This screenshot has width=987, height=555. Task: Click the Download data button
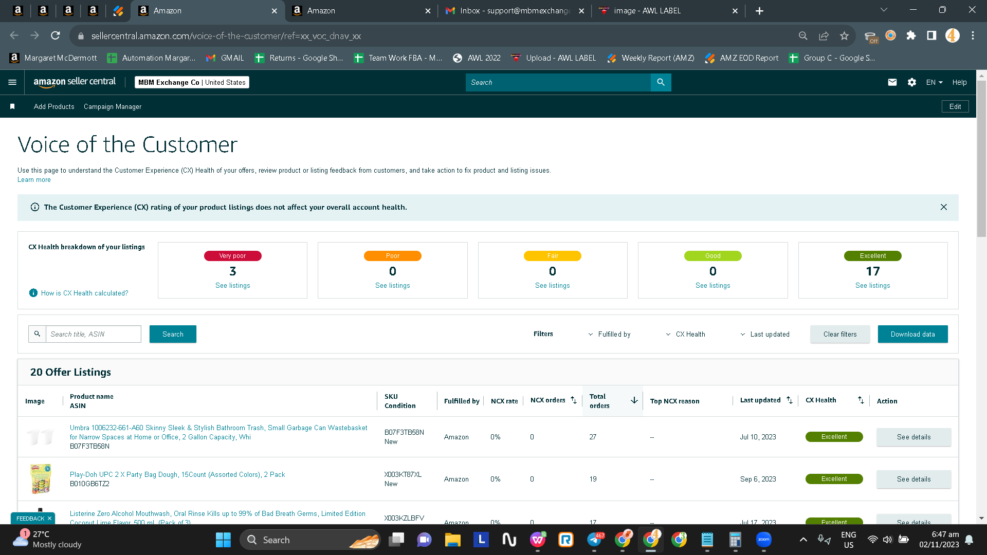click(912, 334)
